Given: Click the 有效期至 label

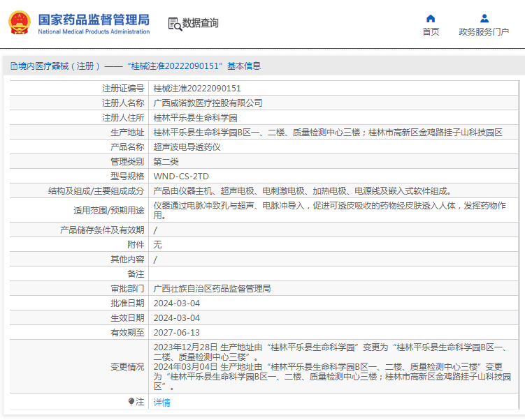Looking at the screenshot, I should pos(127,333).
